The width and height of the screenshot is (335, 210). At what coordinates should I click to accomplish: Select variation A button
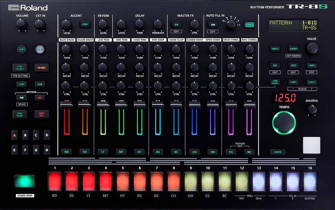click(14, 135)
